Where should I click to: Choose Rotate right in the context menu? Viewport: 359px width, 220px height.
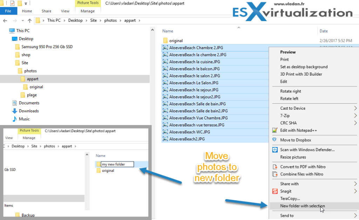point(291,91)
